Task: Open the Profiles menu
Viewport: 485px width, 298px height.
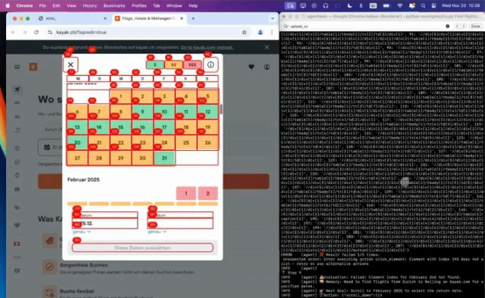Action: 139,5
